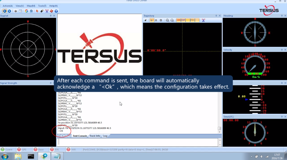Click the last-tab navigation arrow in console
The image size is (287, 160).
(x=69, y=136)
